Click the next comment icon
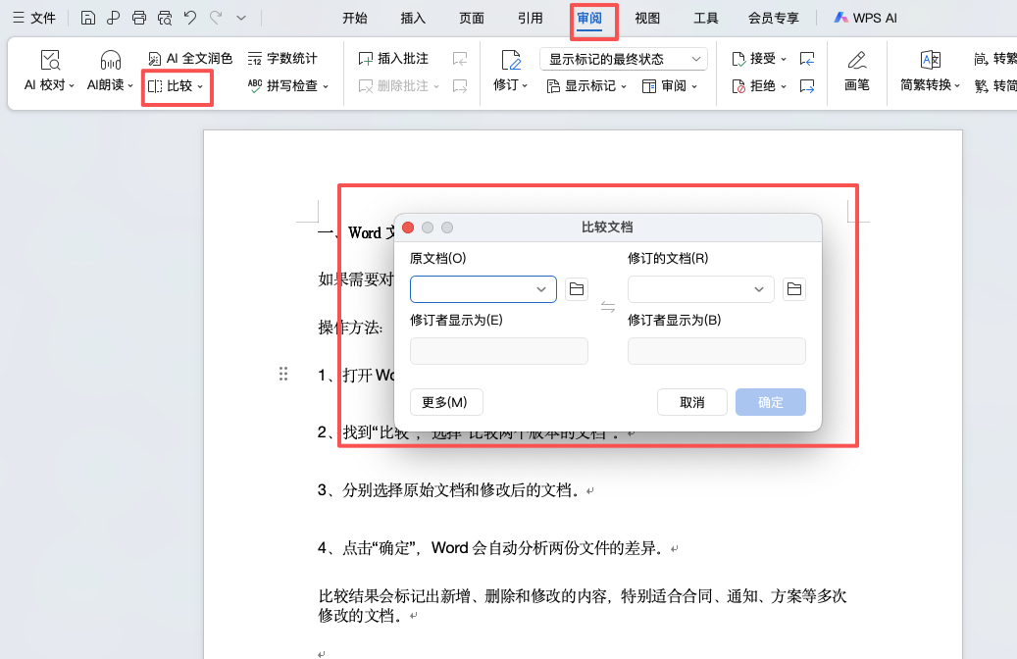 (460, 85)
